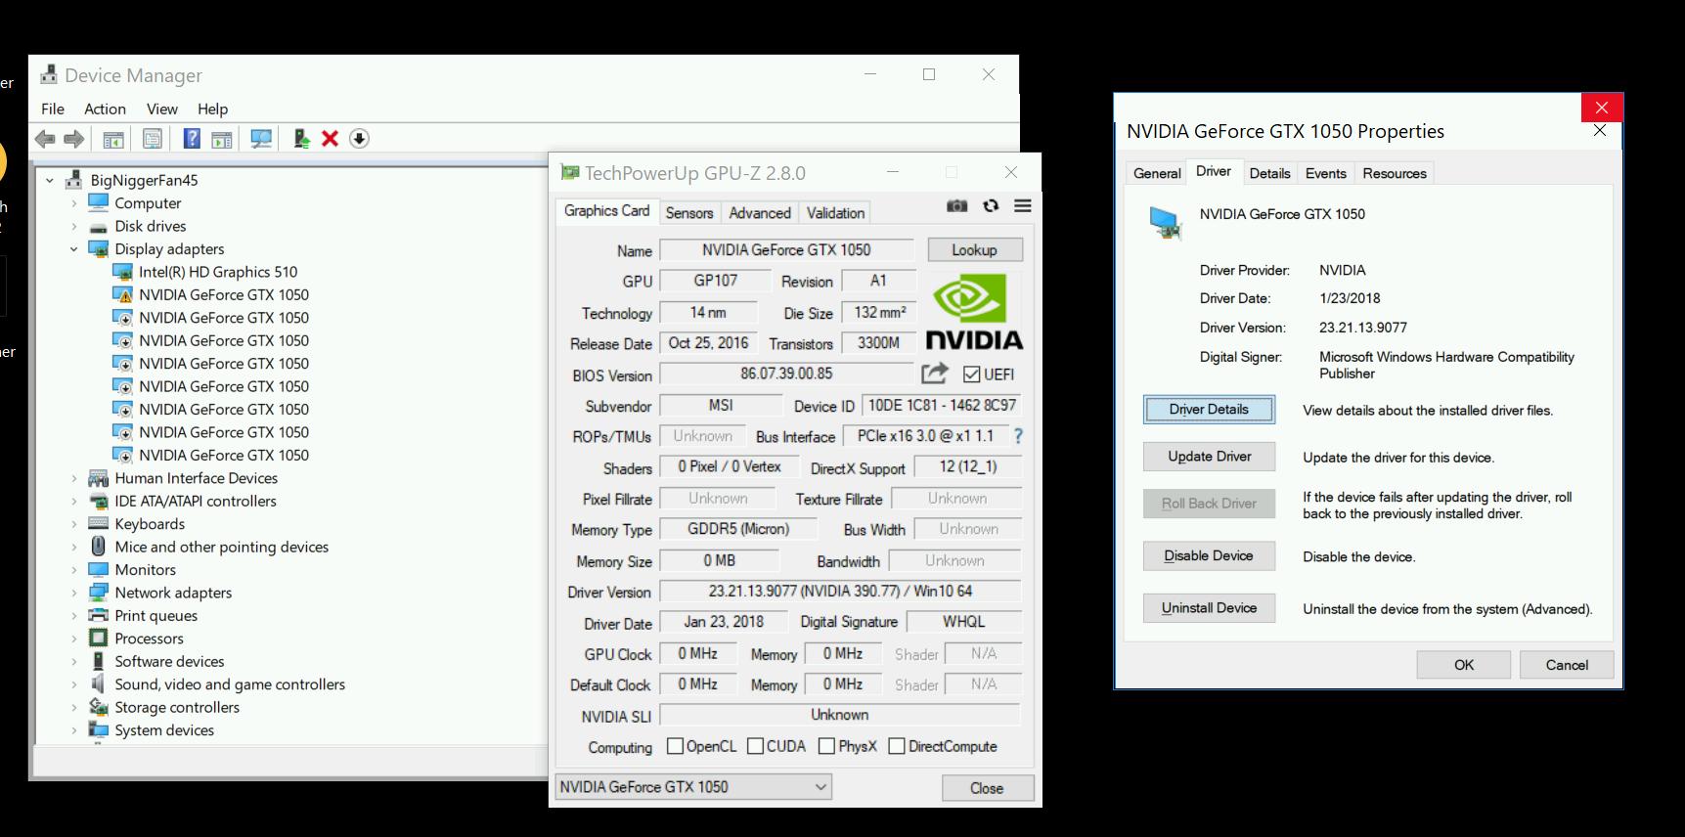The image size is (1685, 837).
Task: Open the Events tab in Properties
Action: (1325, 173)
